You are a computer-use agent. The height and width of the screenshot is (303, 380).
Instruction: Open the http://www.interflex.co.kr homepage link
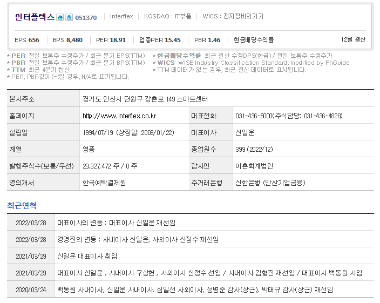tap(119, 116)
